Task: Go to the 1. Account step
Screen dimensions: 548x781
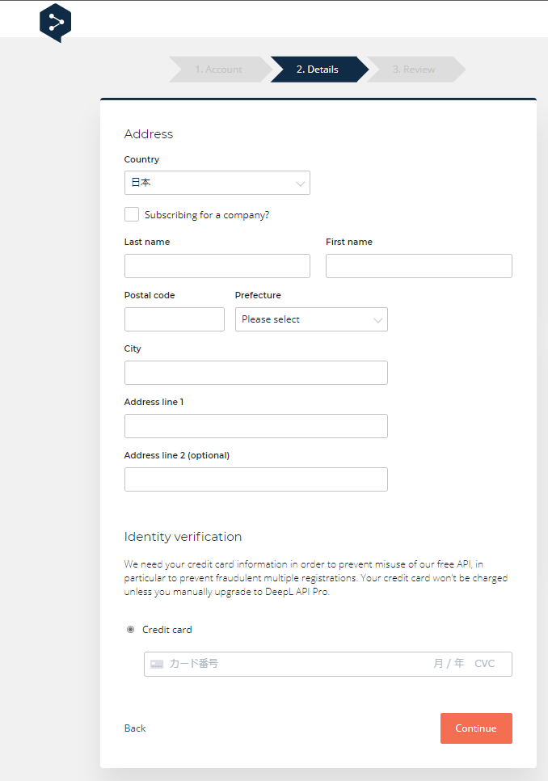Action: coord(217,70)
